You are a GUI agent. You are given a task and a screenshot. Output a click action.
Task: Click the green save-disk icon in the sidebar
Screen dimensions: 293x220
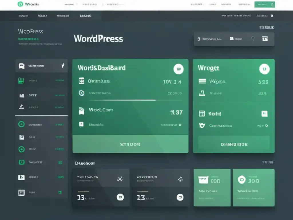[x=21, y=80]
